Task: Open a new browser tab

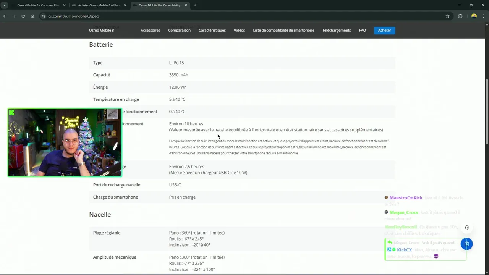Action: 195,5
